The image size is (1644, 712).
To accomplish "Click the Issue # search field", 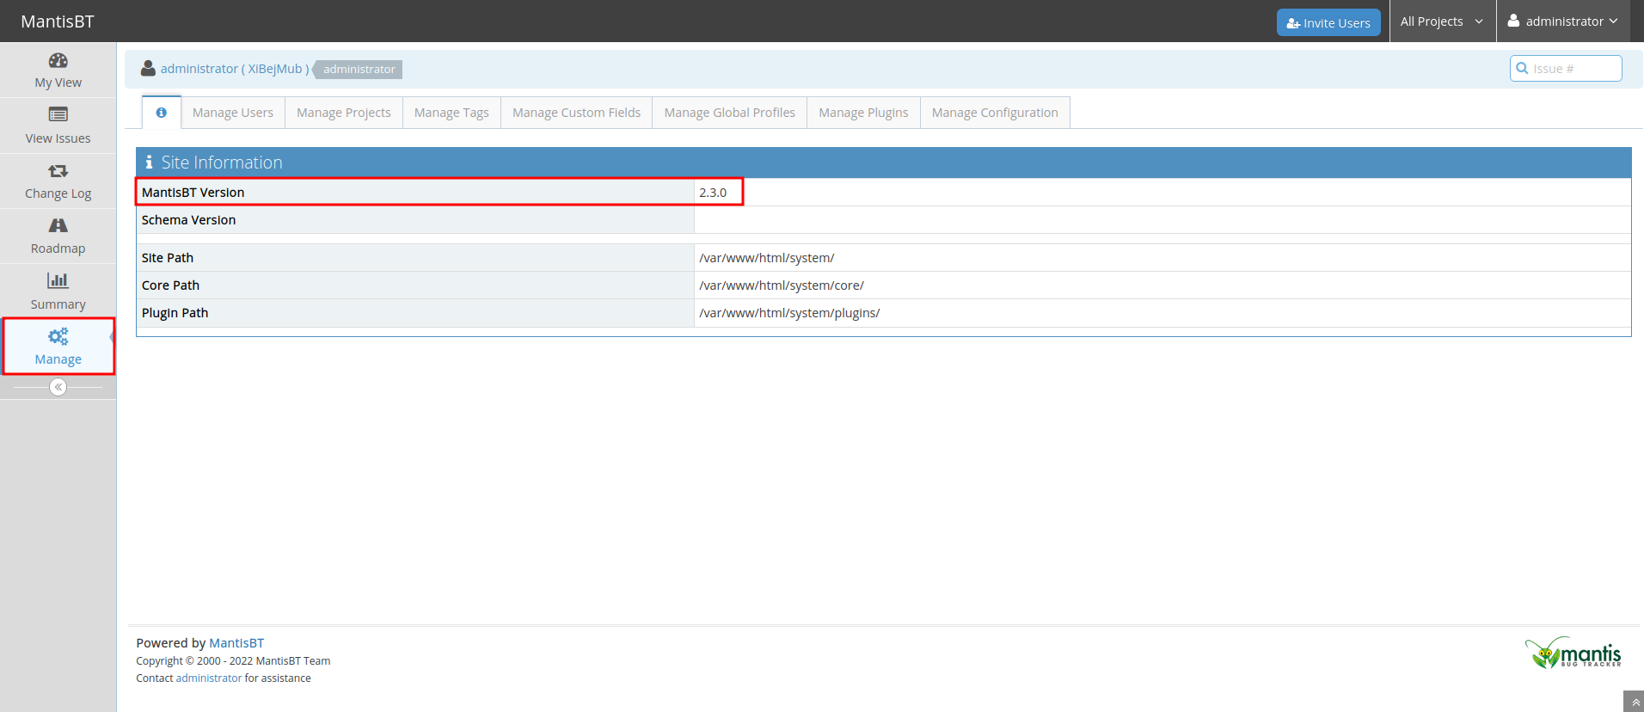I will point(1566,69).
